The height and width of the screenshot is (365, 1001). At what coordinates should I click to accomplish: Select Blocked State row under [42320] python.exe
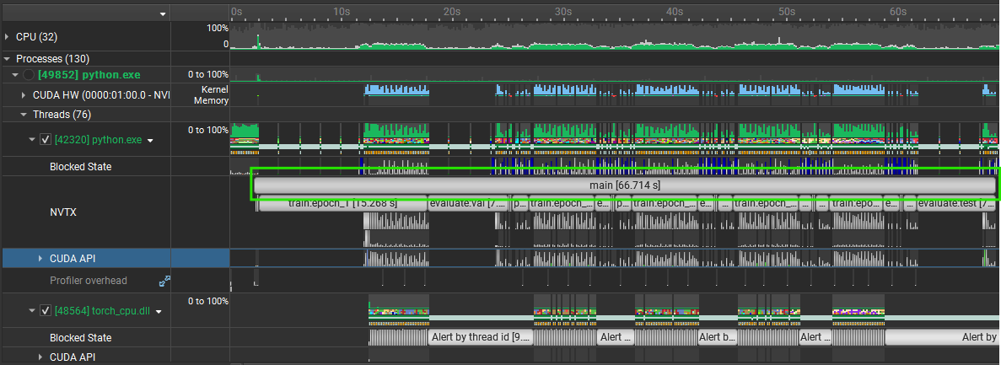80,167
